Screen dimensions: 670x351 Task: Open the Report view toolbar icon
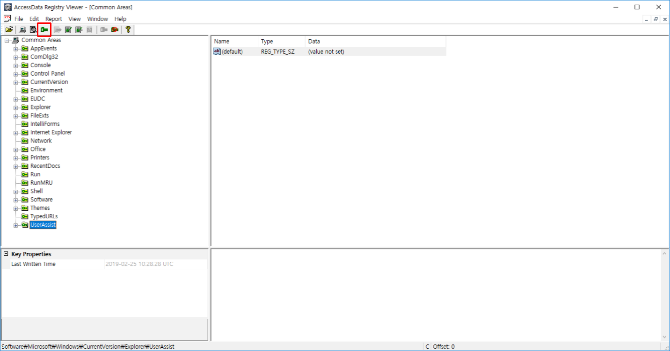(33, 29)
